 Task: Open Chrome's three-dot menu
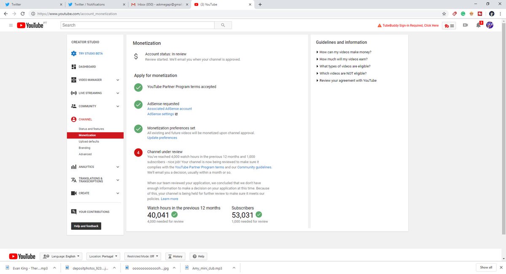pos(500,13)
